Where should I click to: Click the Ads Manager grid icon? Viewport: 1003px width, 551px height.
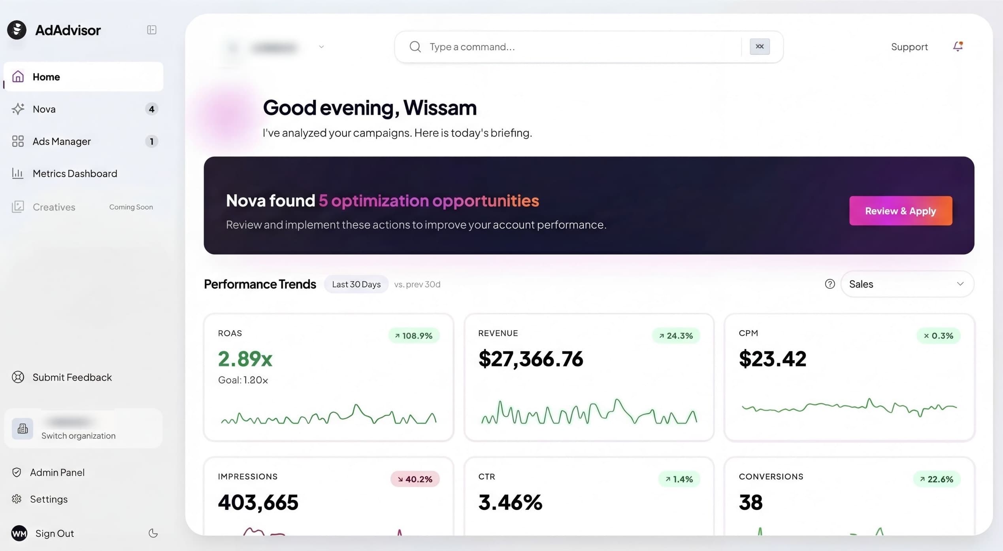tap(17, 141)
